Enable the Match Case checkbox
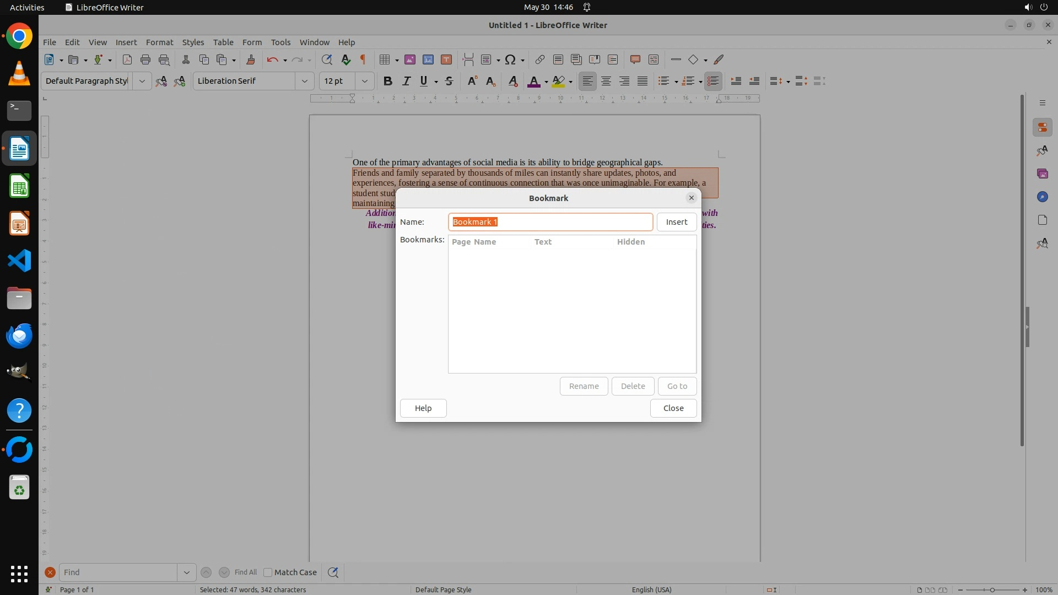Viewport: 1058px width, 595px height. [268, 572]
